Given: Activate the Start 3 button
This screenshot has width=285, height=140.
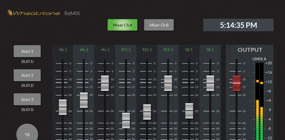Looking at the screenshot, I should tap(27, 99).
